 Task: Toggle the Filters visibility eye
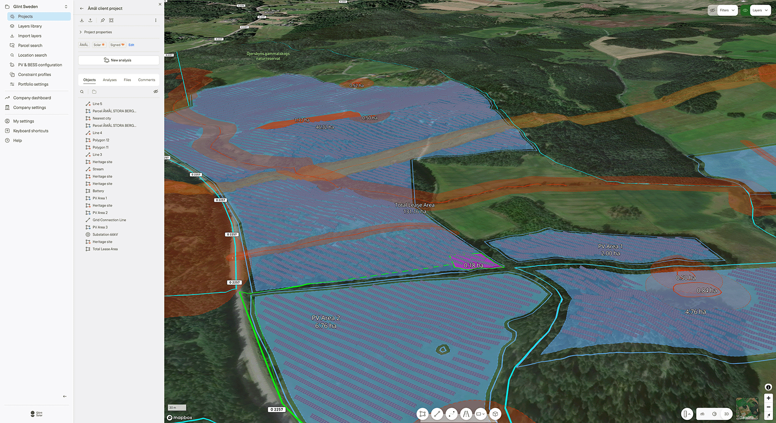(713, 10)
